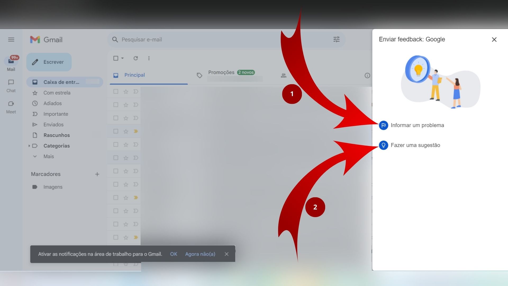Image resolution: width=508 pixels, height=286 pixels.
Task: Toggle select all emails checkbox
Action: coord(115,58)
